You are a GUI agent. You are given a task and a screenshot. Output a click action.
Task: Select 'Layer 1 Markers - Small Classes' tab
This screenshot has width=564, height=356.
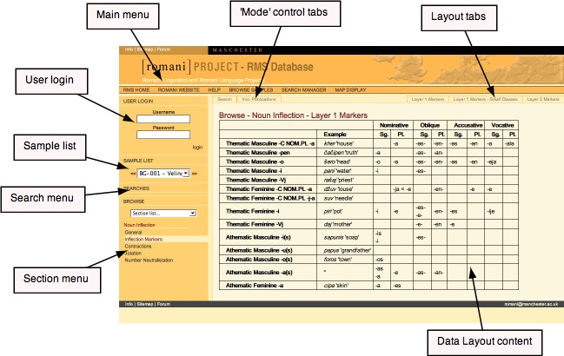pos(485,99)
